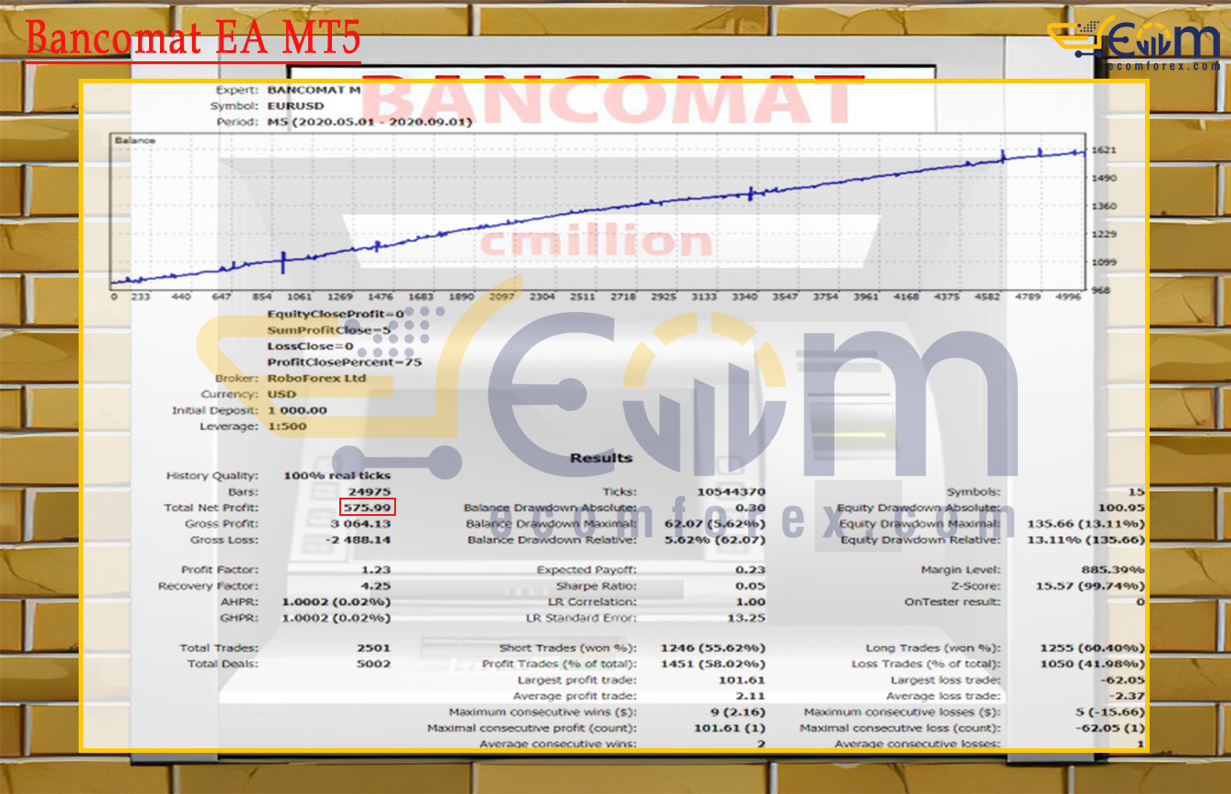Select the M5 period date range

coord(369,122)
